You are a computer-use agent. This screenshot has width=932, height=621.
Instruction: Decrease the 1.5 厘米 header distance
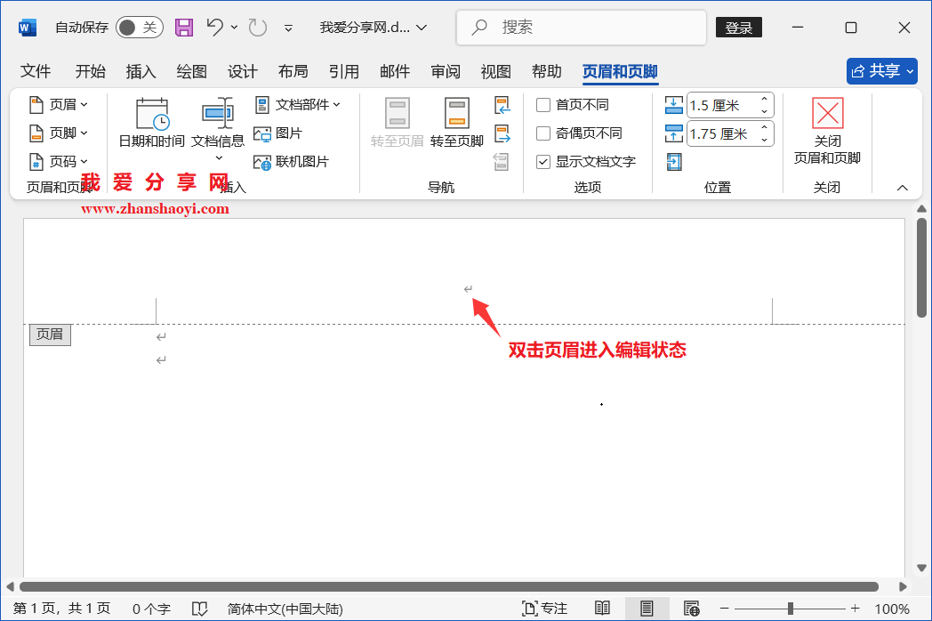(x=765, y=112)
